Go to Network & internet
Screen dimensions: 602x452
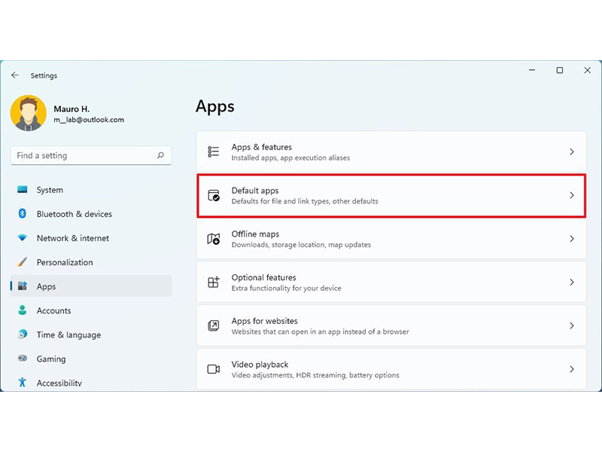coord(91,238)
